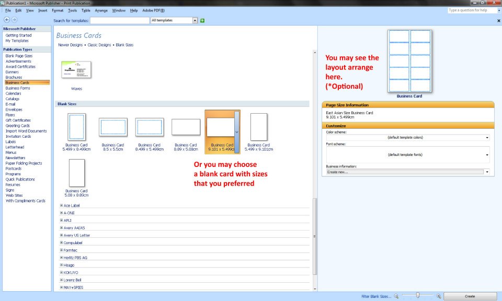The height and width of the screenshot is (301, 502).
Task: Expand the Hisago group
Action: coord(62,265)
